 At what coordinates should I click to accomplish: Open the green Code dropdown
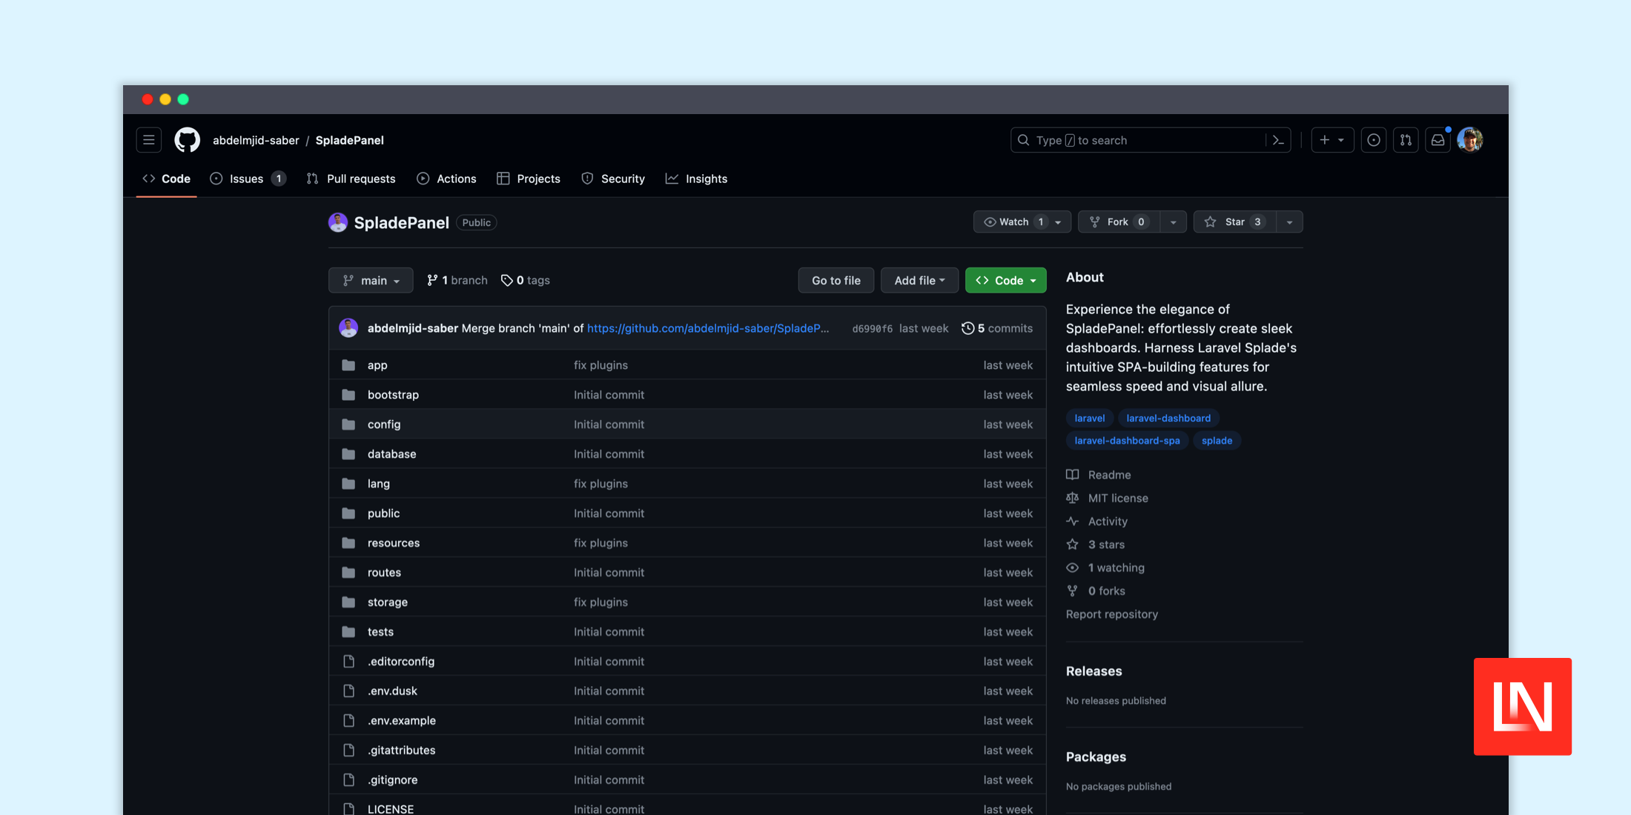[x=1006, y=281]
